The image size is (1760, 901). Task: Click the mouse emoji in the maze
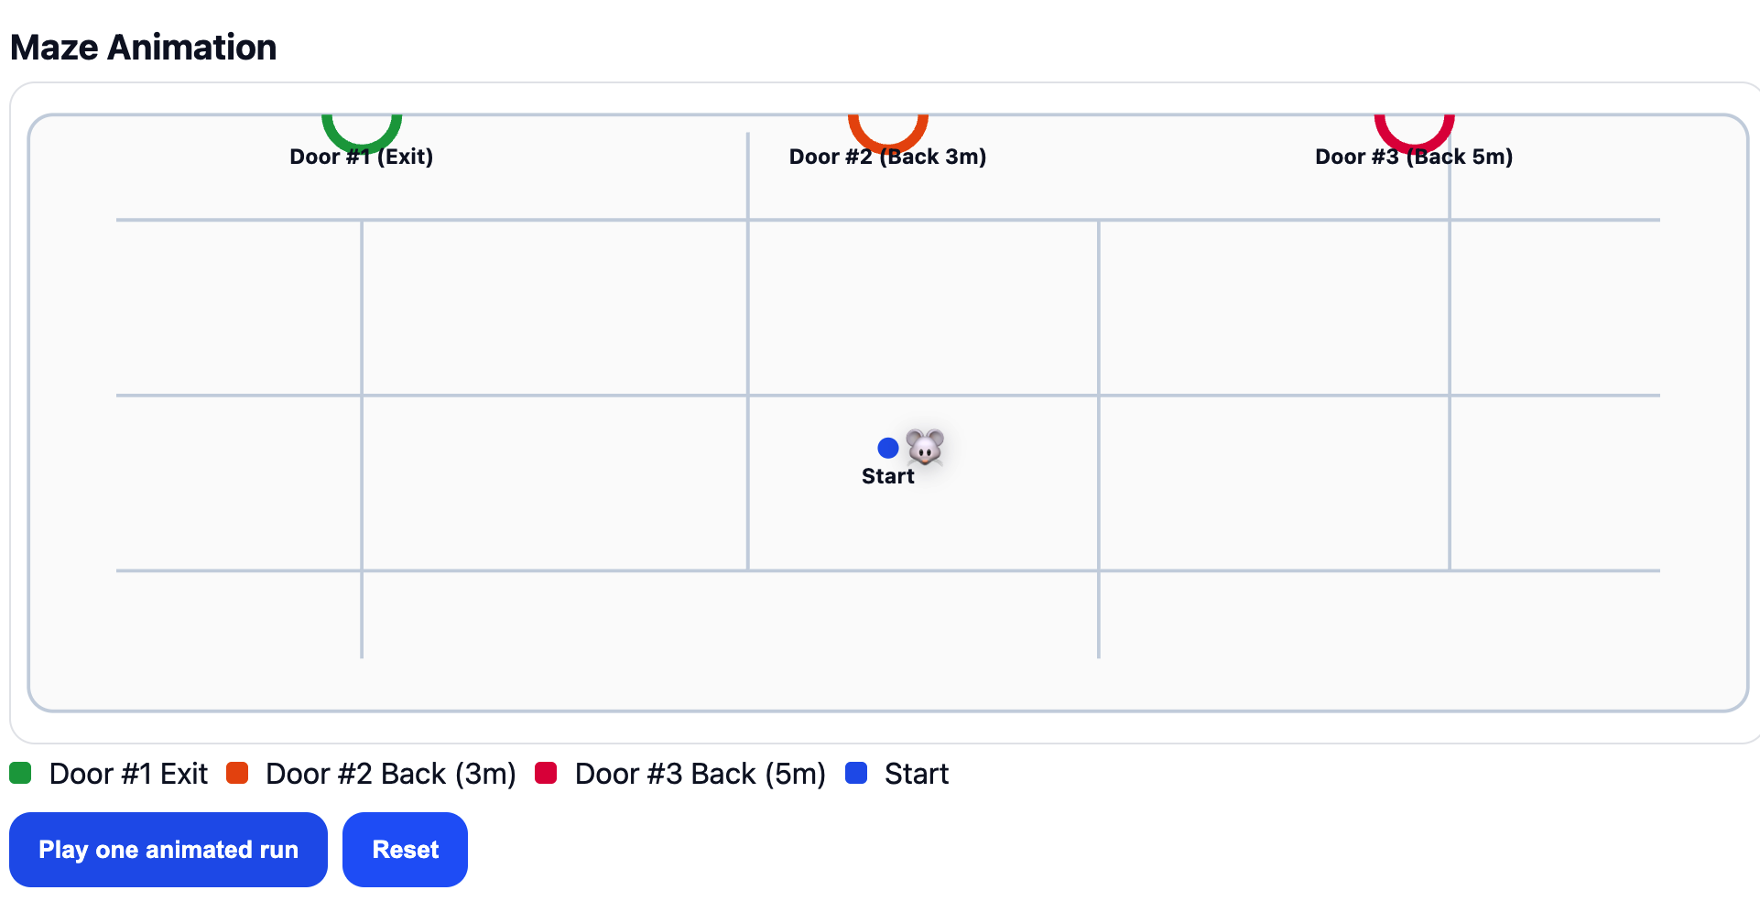pyautogui.click(x=925, y=447)
